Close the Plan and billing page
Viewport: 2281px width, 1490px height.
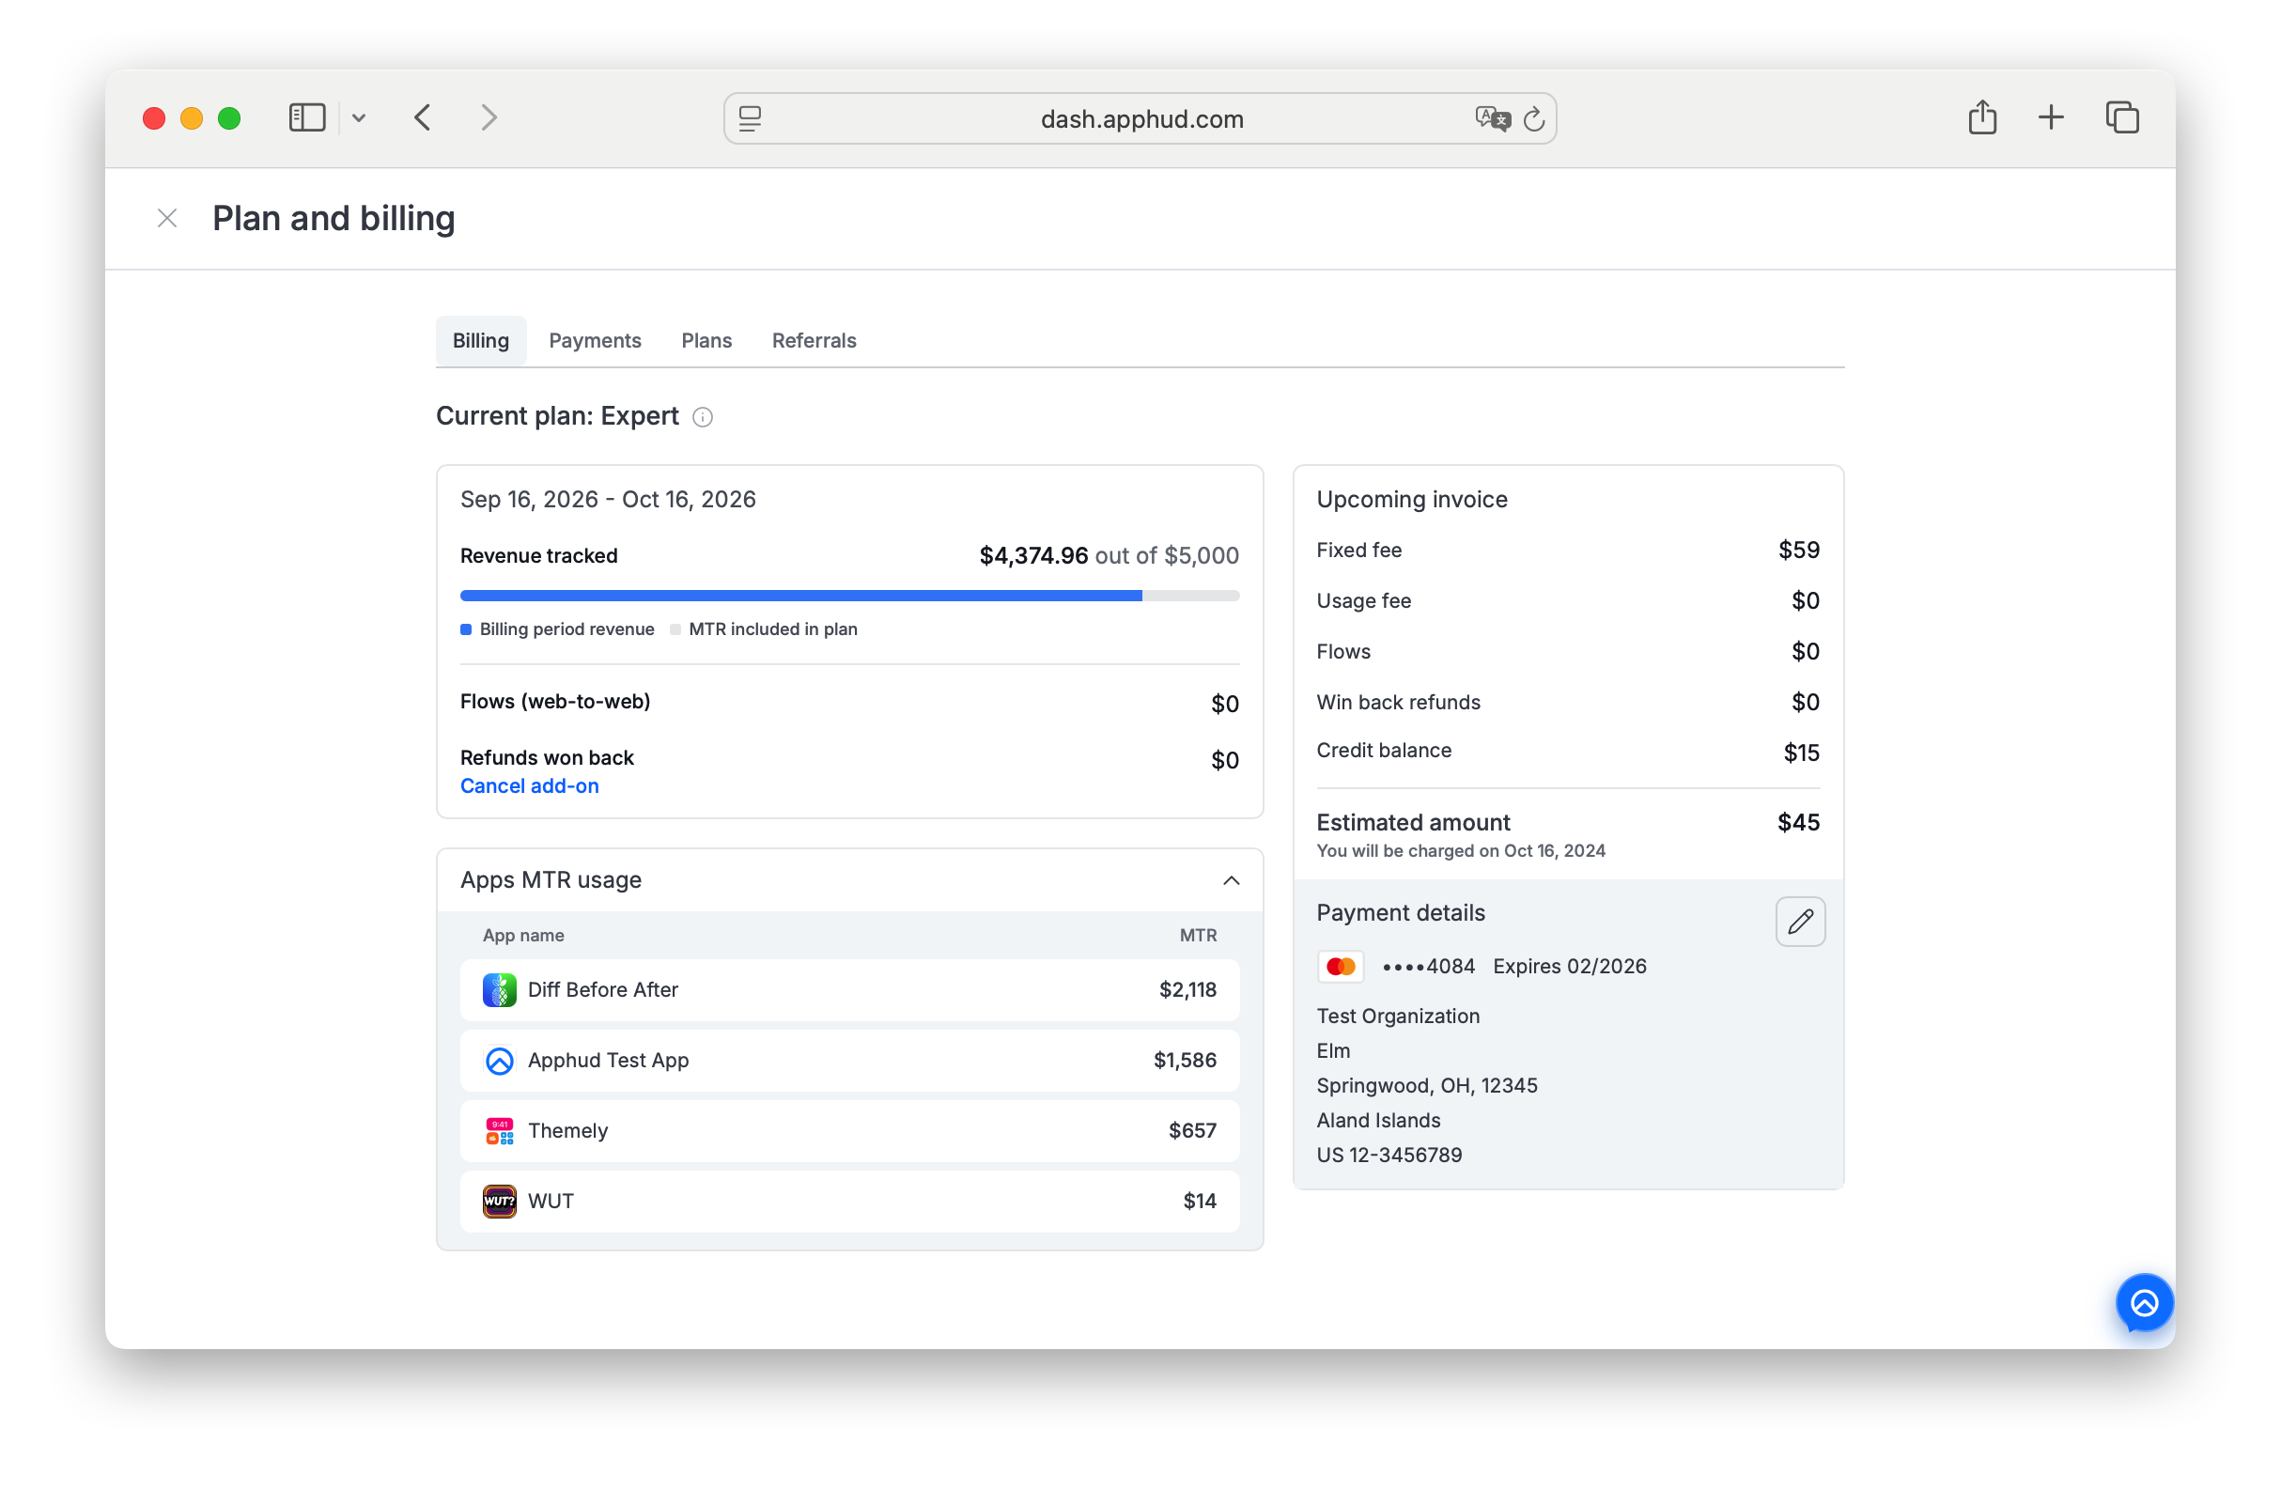pyautogui.click(x=167, y=219)
